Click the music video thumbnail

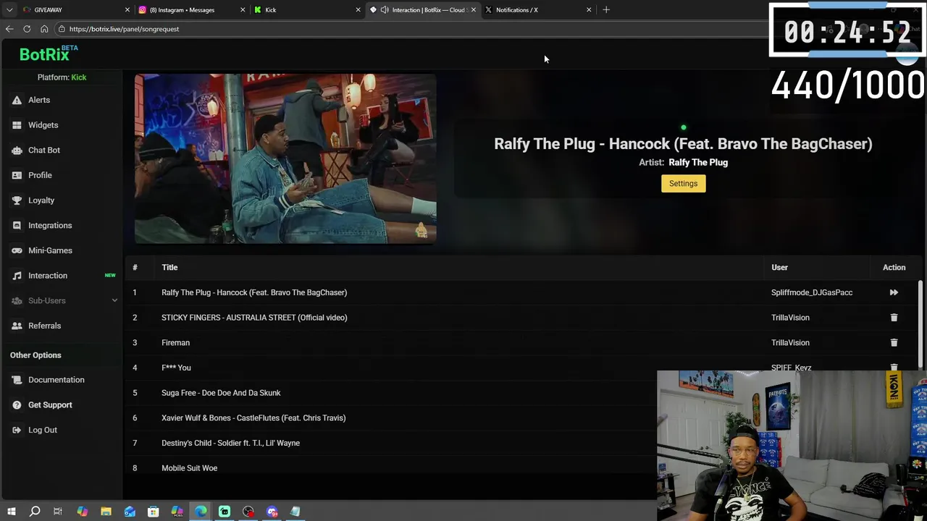click(x=285, y=158)
